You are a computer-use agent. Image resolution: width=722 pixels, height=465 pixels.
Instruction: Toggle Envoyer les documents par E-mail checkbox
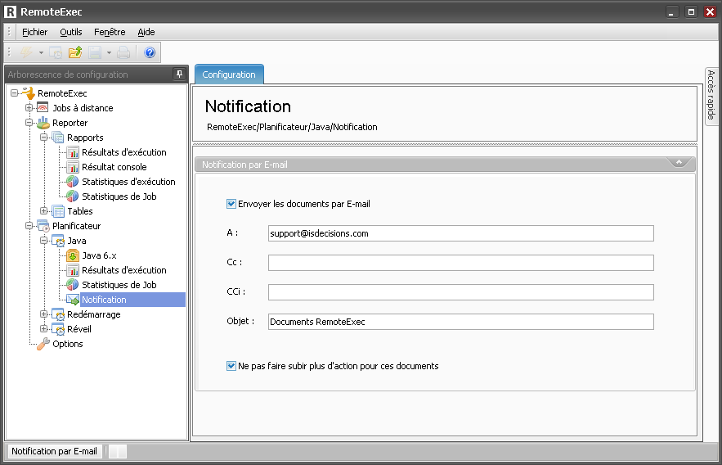point(231,204)
